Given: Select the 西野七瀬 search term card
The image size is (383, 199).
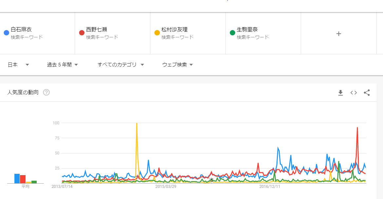Looking at the screenshot, I should [113, 33].
